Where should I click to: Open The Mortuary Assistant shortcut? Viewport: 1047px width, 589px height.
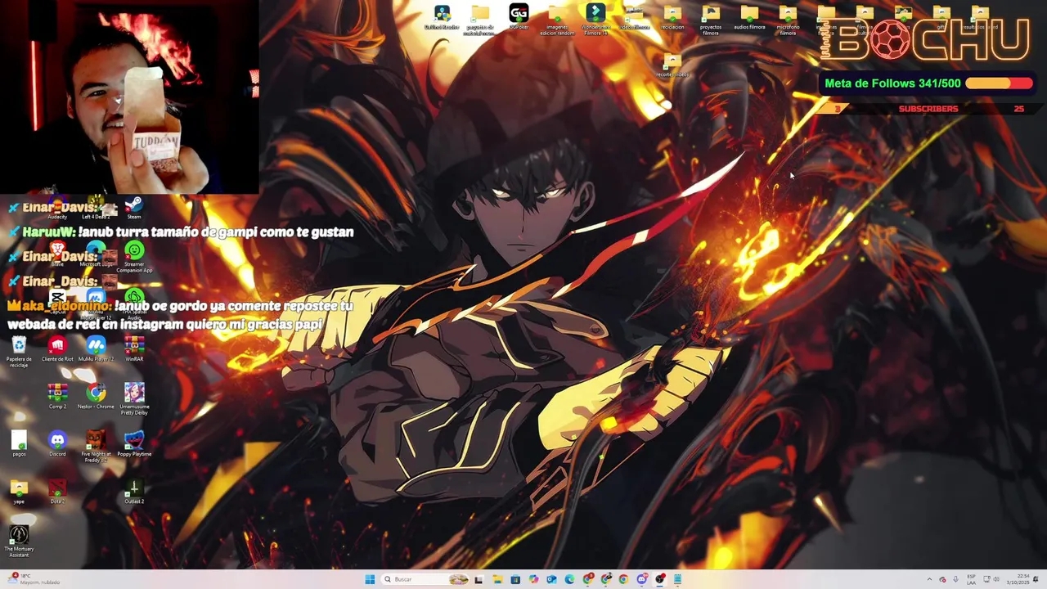(19, 541)
